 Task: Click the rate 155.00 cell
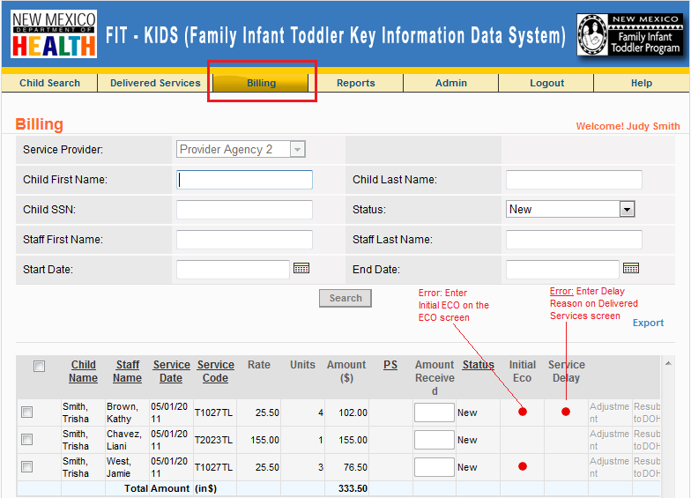[264, 440]
